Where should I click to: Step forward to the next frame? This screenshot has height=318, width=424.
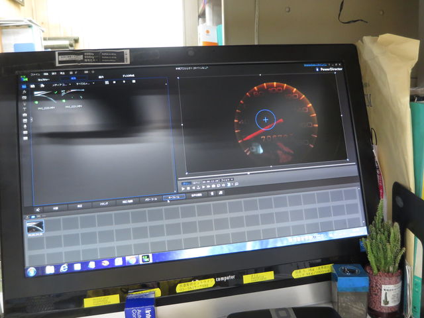tap(203, 187)
